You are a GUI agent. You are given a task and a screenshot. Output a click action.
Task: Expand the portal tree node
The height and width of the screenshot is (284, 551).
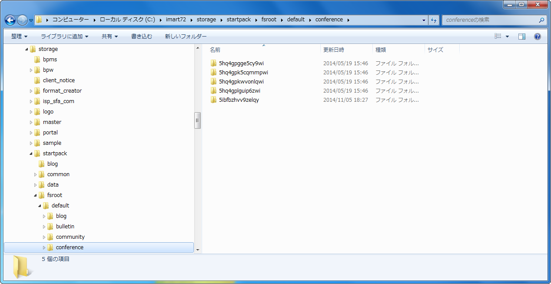click(x=31, y=133)
